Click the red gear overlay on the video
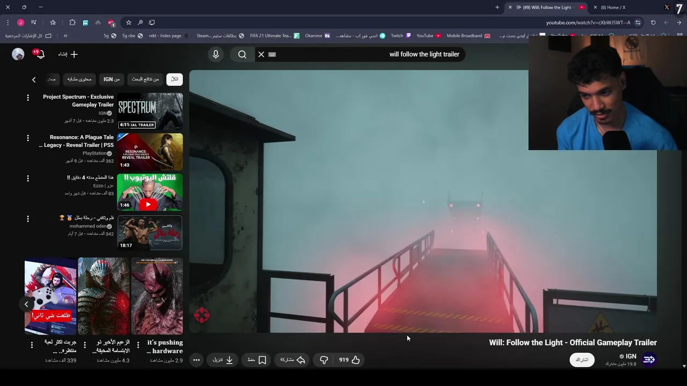This screenshot has height=386, width=687. coord(202,315)
